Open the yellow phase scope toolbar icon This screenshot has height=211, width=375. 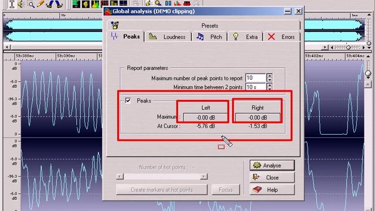coord(86,4)
